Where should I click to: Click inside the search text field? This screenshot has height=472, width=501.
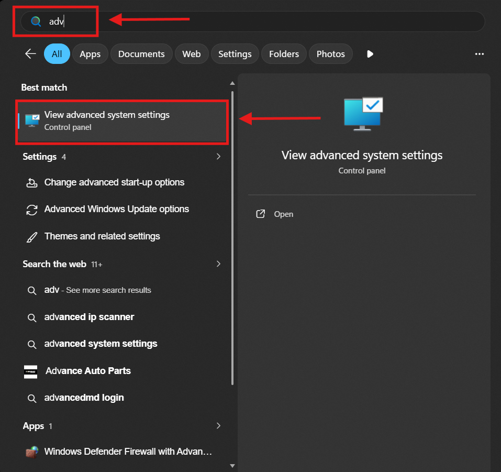(x=252, y=21)
